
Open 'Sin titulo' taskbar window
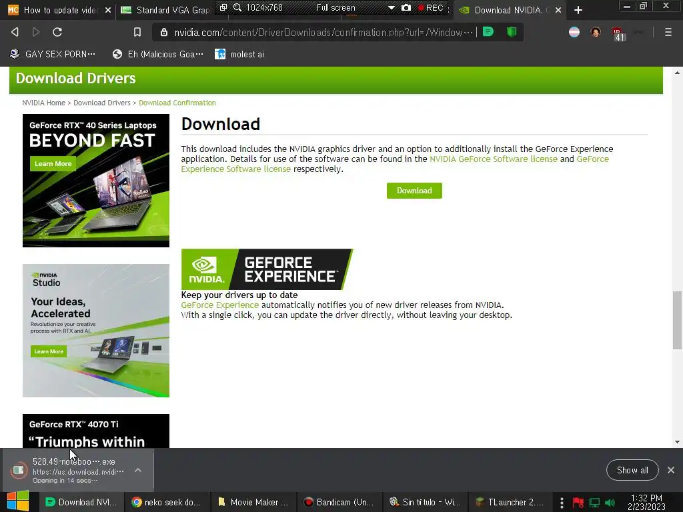coord(426,502)
